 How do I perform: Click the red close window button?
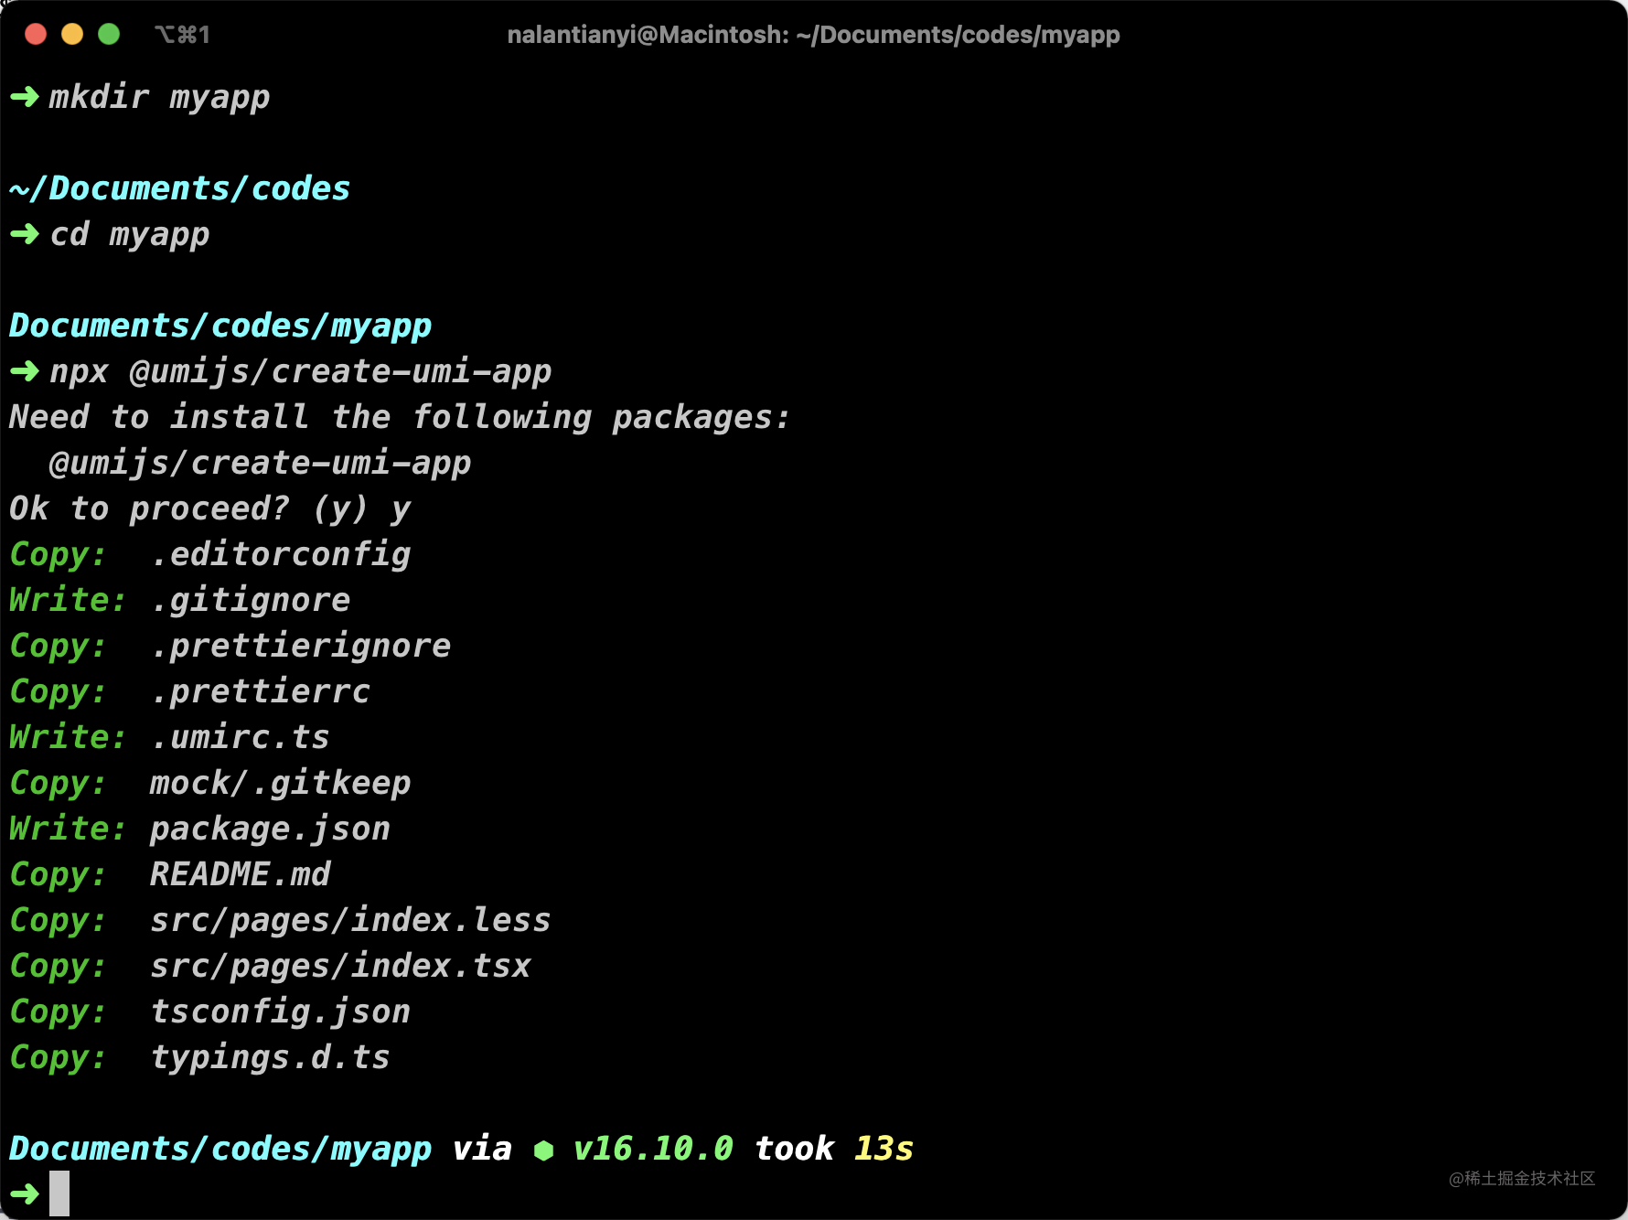click(36, 34)
